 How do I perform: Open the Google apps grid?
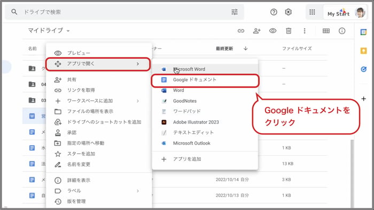tap(312, 12)
